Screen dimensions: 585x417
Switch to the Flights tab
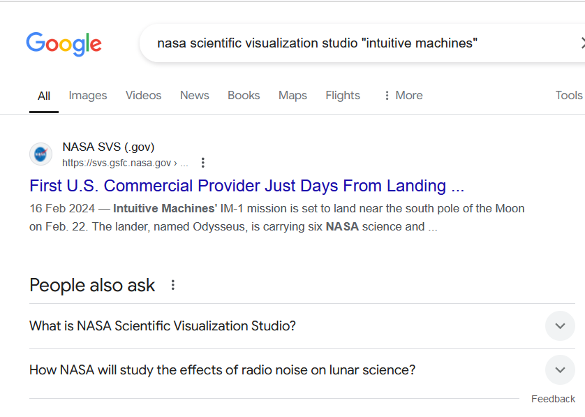tap(343, 96)
